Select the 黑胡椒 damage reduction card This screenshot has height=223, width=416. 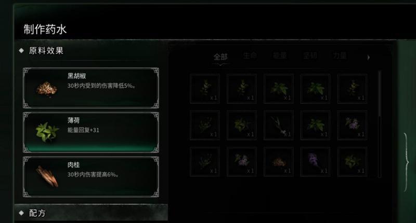(91, 88)
